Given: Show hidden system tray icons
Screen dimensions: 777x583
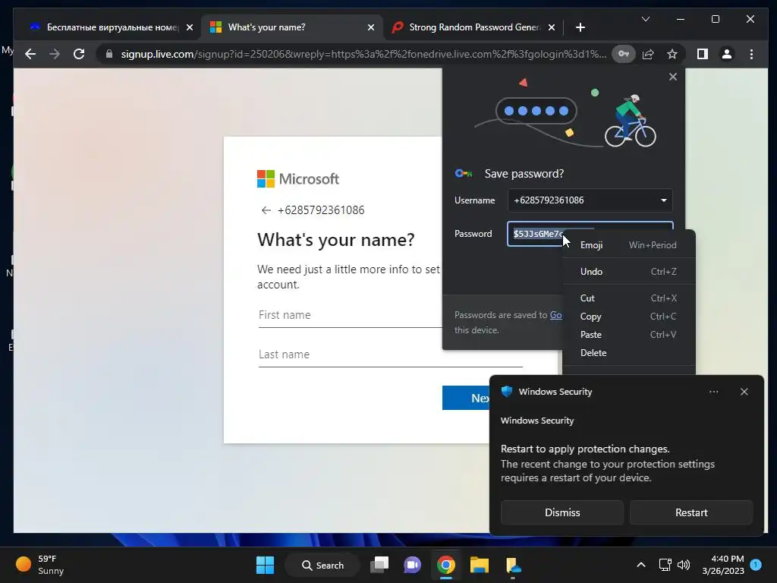Looking at the screenshot, I should (640, 565).
